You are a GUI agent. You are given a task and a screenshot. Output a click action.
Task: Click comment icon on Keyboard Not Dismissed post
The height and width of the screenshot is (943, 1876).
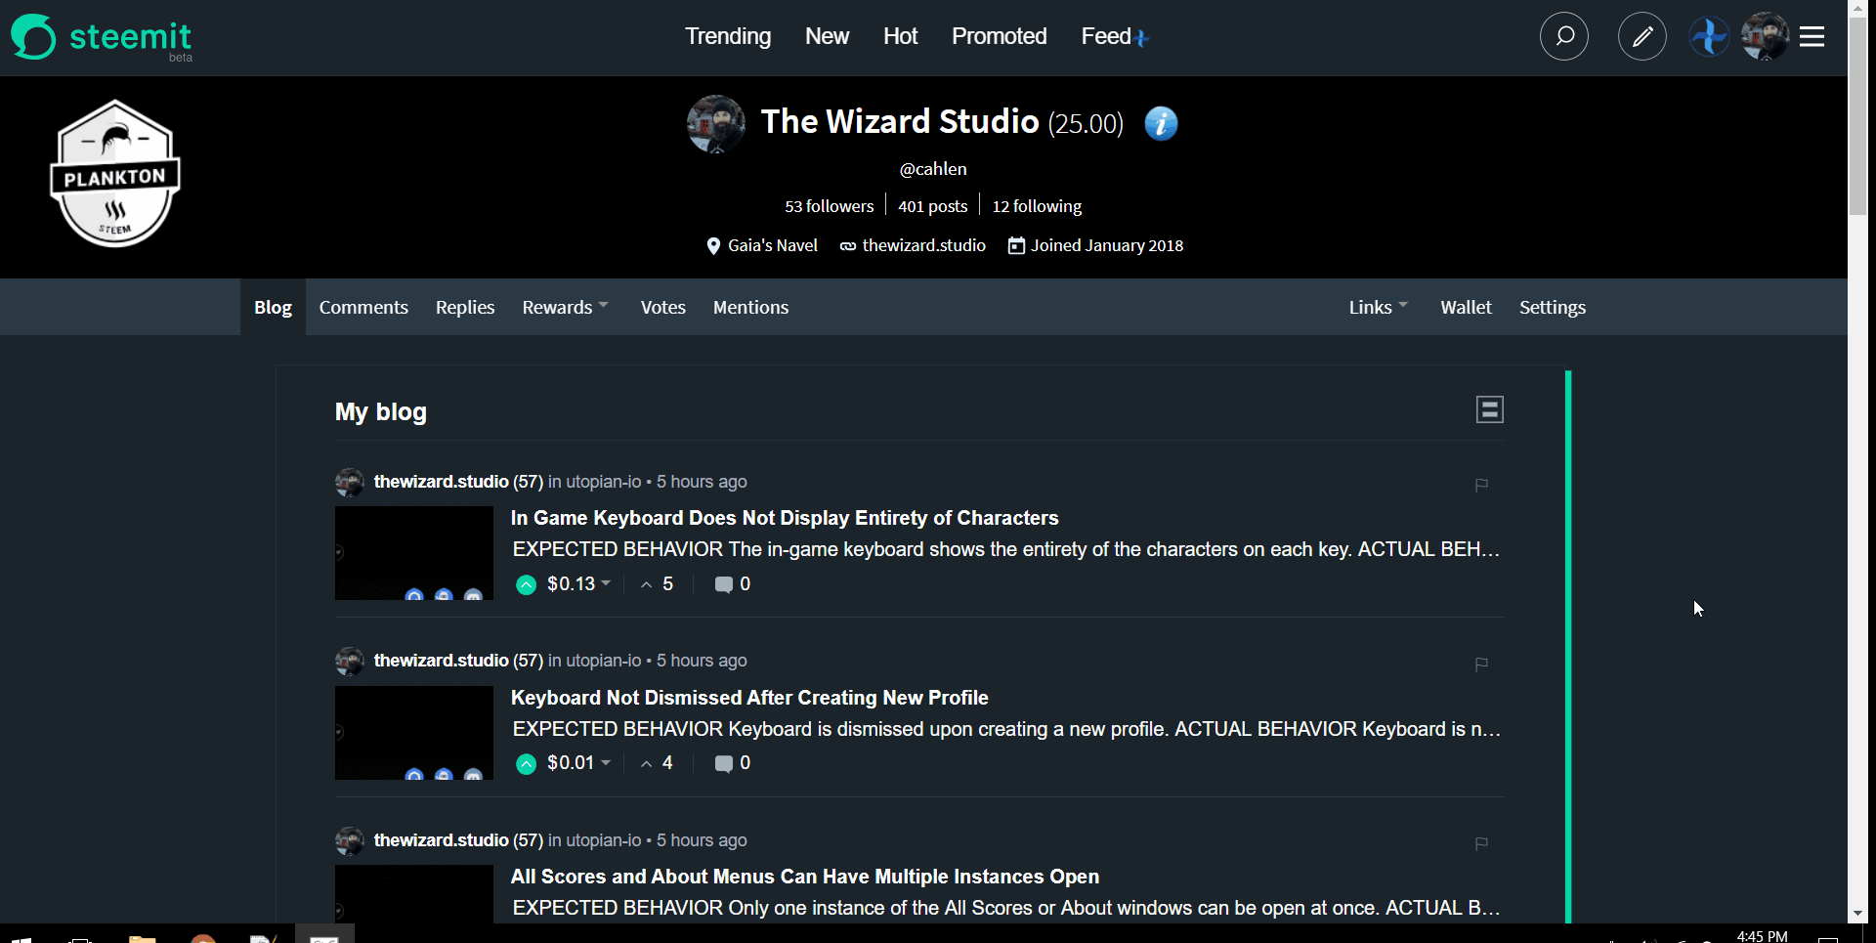tap(723, 764)
